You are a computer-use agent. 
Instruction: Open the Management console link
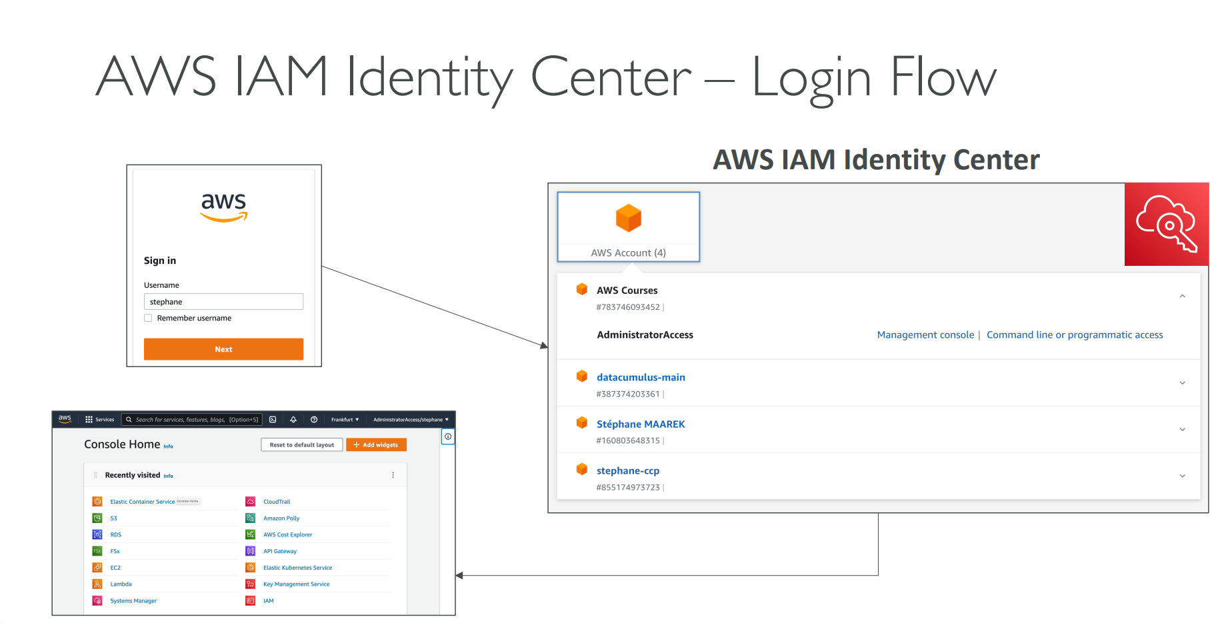[x=925, y=335]
